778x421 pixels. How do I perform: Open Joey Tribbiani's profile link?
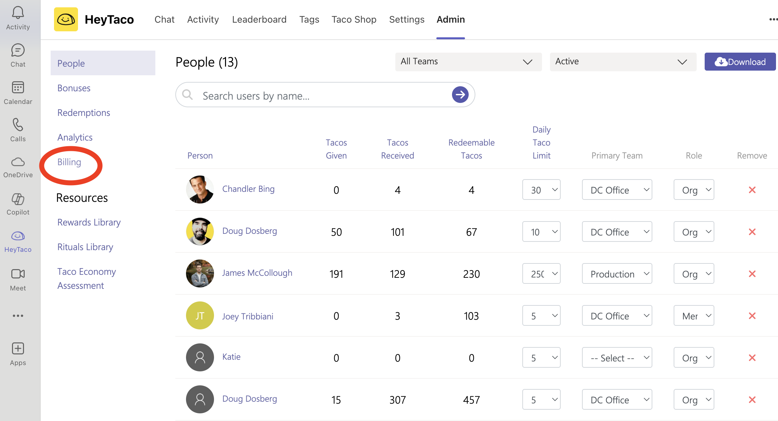coord(248,316)
